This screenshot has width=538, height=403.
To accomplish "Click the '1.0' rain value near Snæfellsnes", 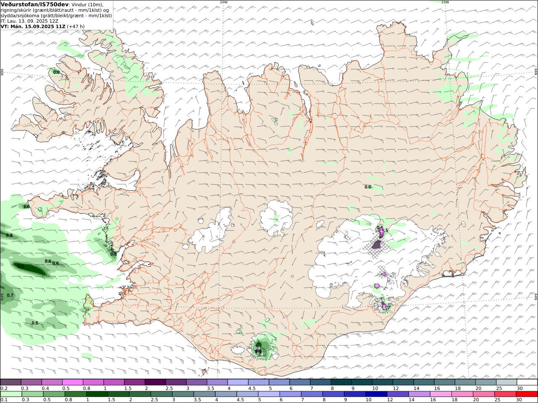I will tap(26, 207).
